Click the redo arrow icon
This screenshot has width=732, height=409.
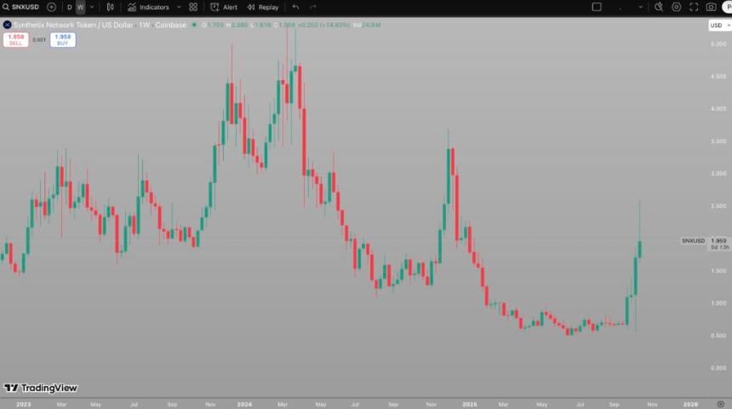pos(313,7)
